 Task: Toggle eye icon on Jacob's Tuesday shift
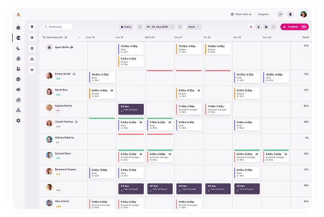[141, 123]
